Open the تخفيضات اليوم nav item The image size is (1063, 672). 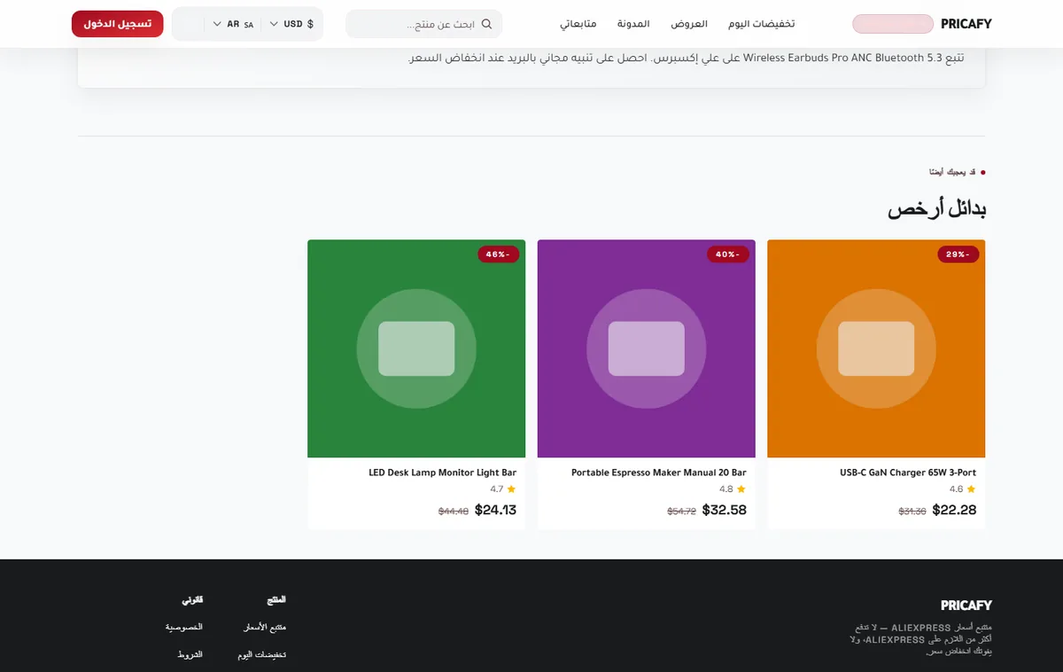pyautogui.click(x=761, y=24)
